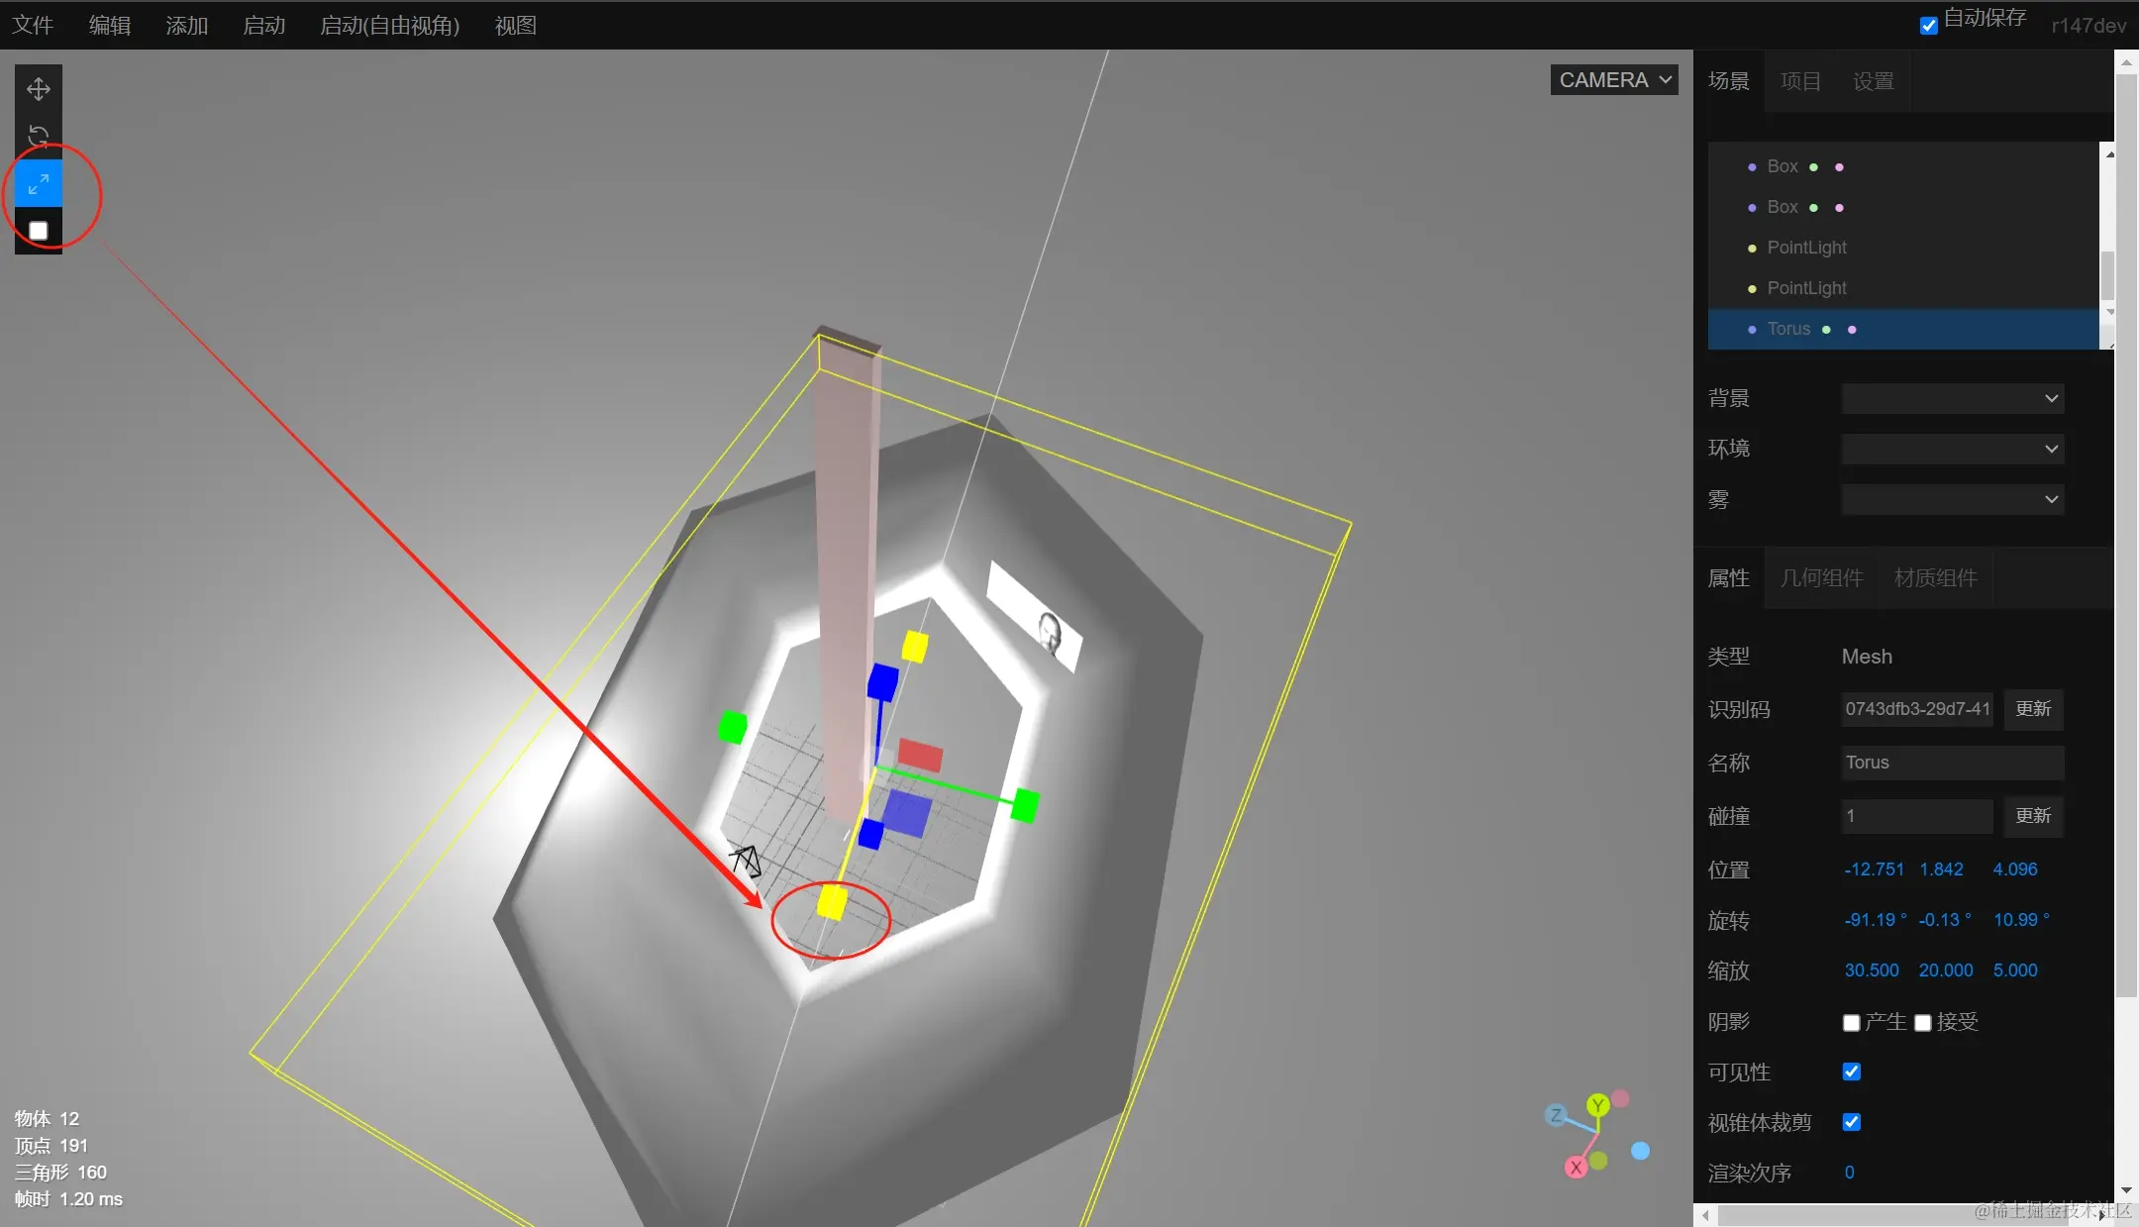Open the CAMERA viewport dropdown
2139x1227 pixels.
[x=1613, y=80]
